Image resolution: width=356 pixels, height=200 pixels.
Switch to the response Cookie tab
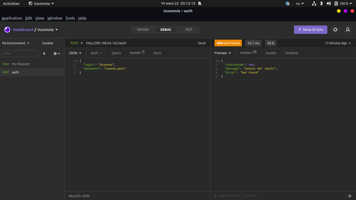tap(271, 53)
